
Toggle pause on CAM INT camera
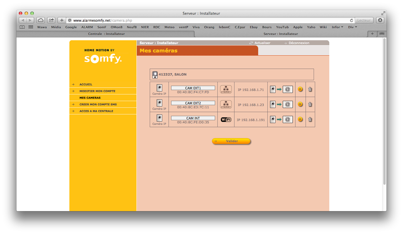tap(300, 119)
